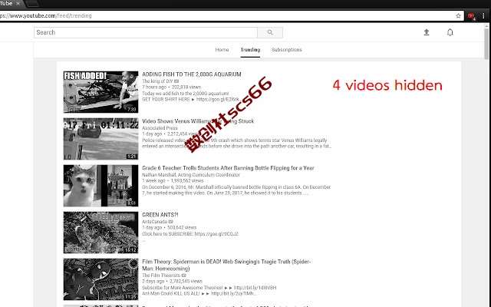
Task: Open ADDING FISH TO THE 2,000G AQUARIUM title
Action: [192, 74]
